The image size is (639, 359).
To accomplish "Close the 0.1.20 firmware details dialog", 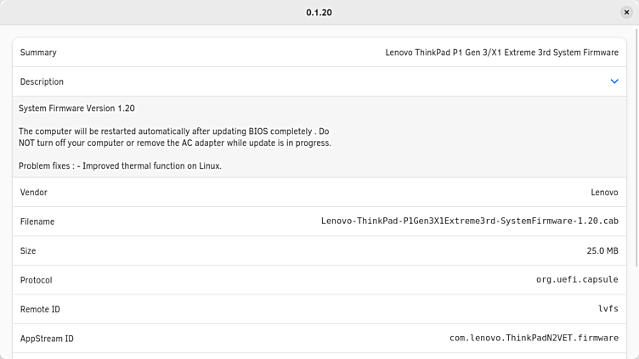I will click(626, 13).
